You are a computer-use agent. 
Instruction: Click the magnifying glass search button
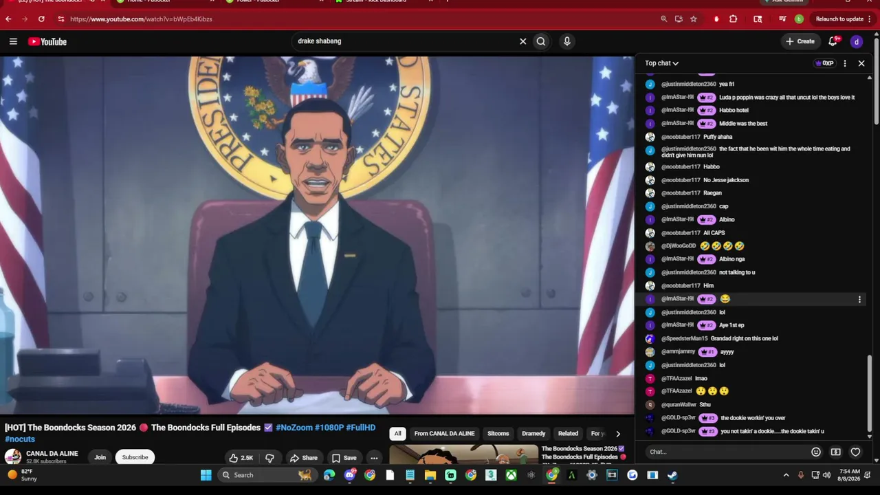pyautogui.click(x=541, y=41)
